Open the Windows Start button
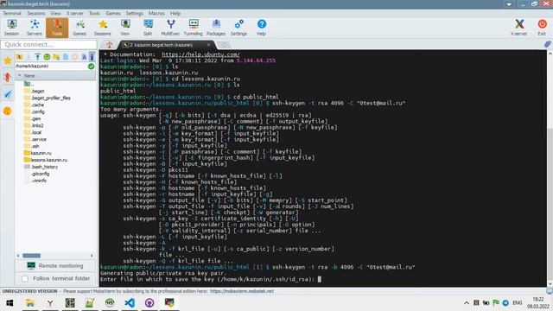This screenshot has height=311, width=553. point(10,303)
